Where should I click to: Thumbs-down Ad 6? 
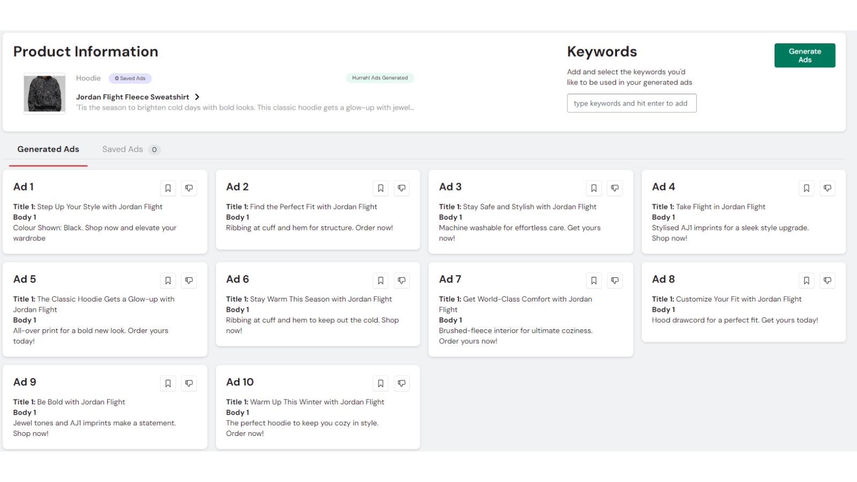[x=402, y=281]
